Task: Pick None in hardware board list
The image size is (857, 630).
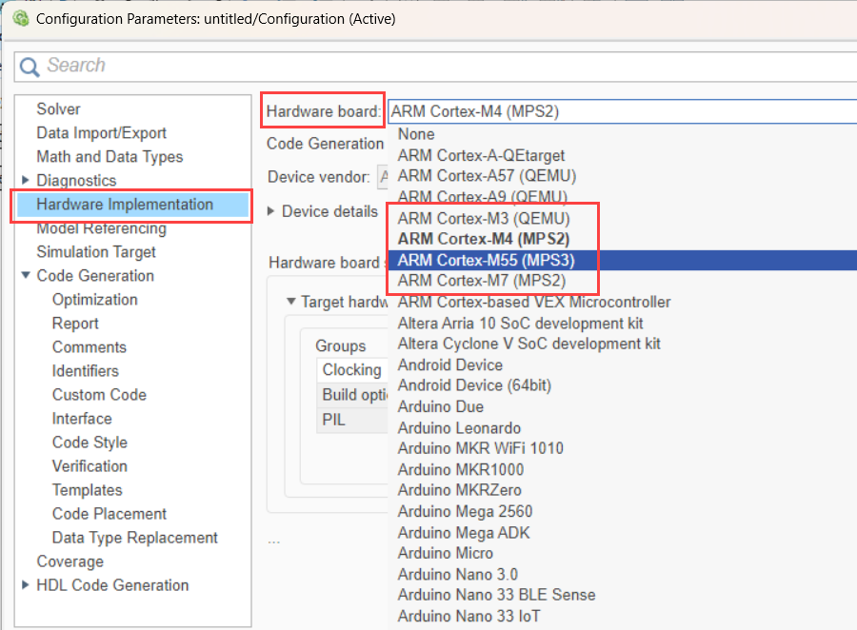Action: (x=416, y=134)
